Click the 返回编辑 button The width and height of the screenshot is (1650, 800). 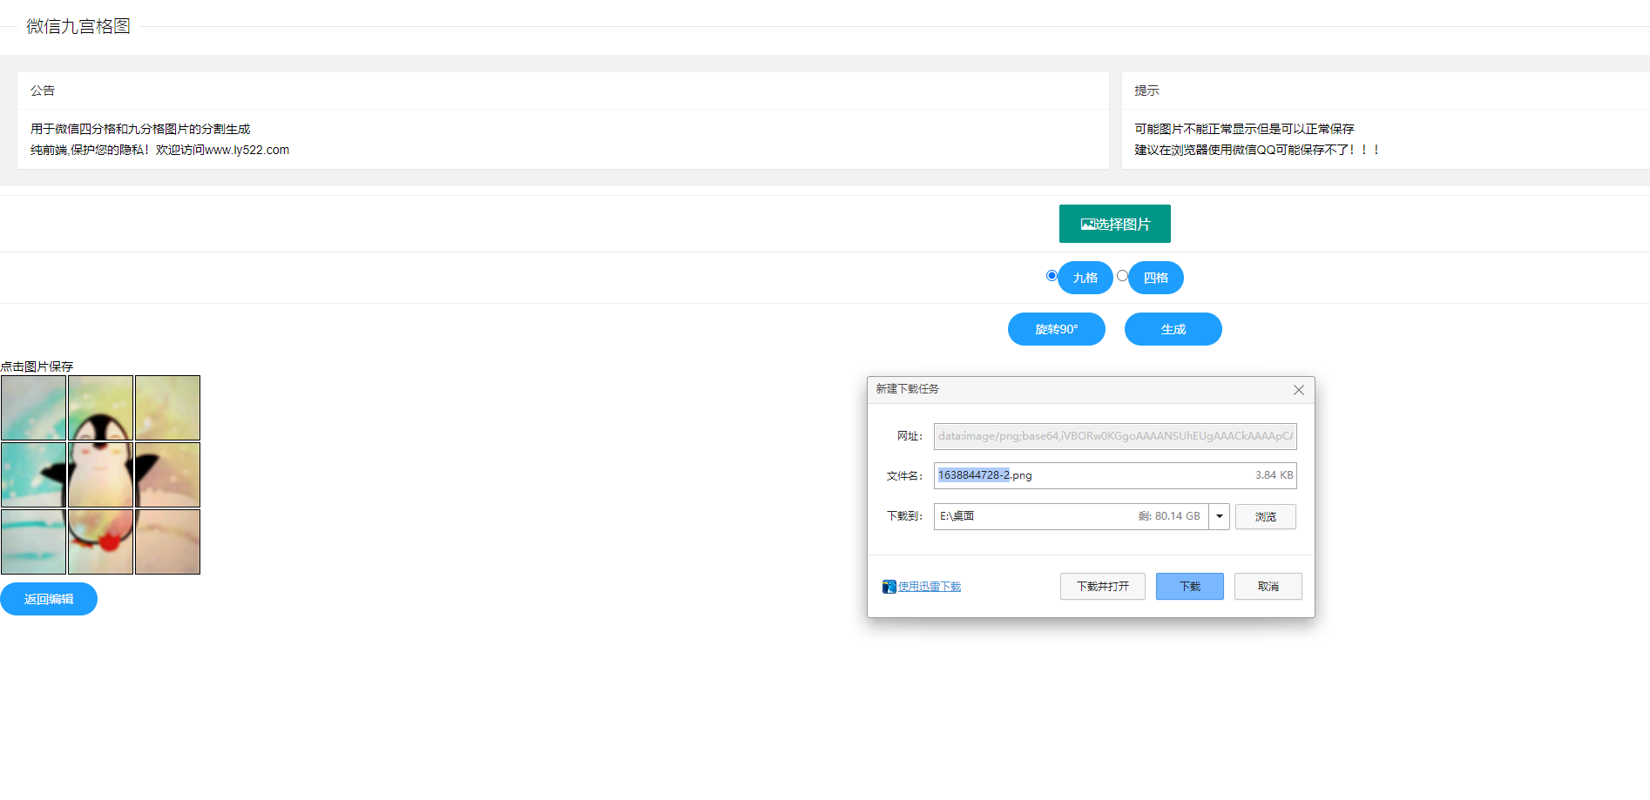[49, 599]
